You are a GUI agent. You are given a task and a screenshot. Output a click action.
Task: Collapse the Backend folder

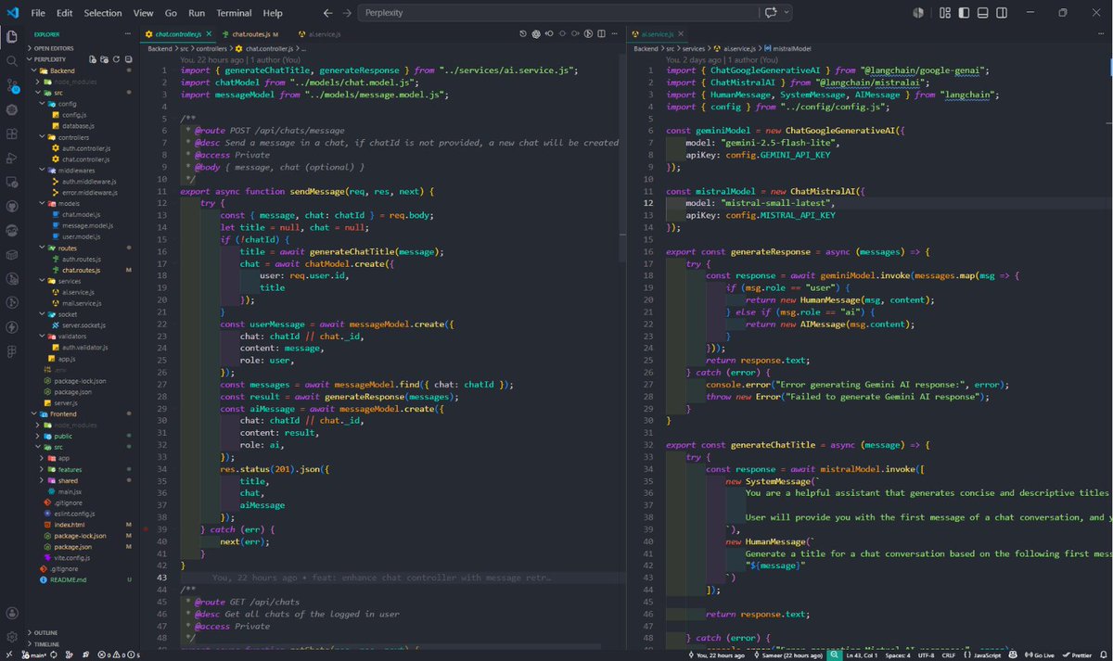point(82,70)
